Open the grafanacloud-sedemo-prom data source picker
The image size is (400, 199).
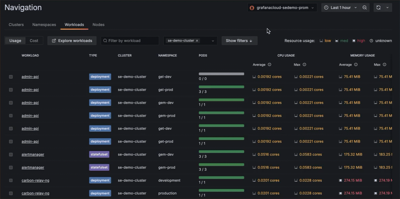pos(282,7)
